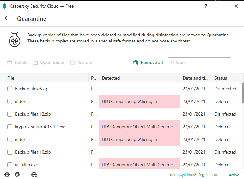The height and width of the screenshot is (179, 244).
Task: Click the Open folder icon
Action: [35, 63]
